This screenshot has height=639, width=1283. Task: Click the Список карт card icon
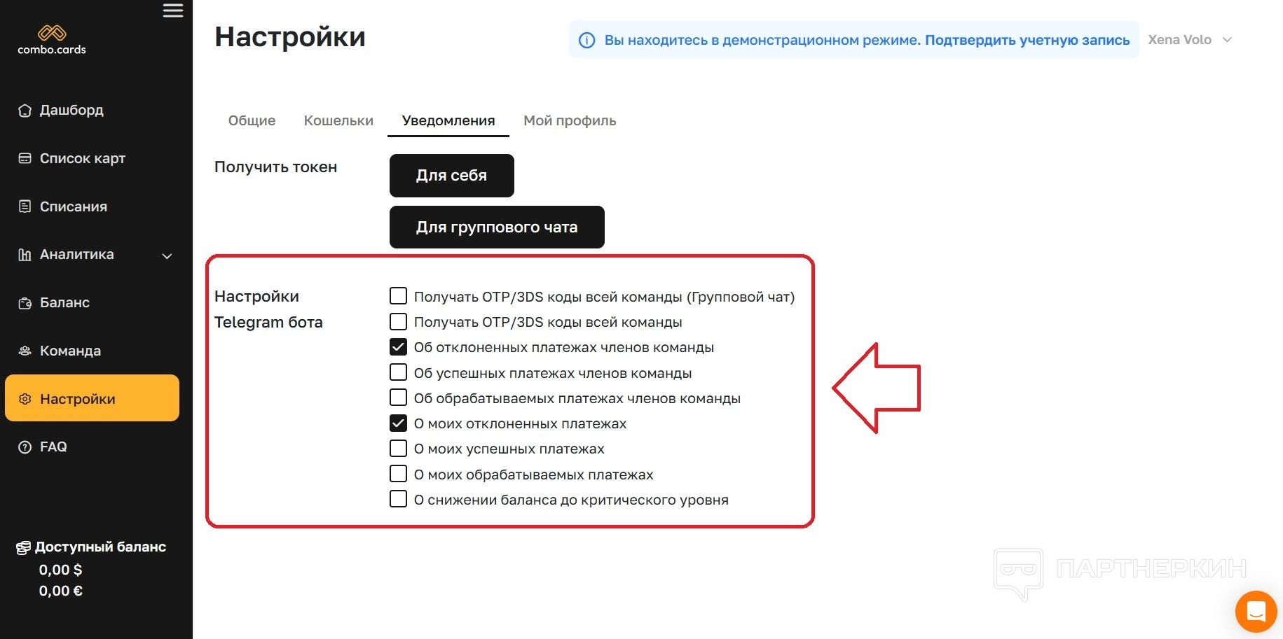tap(25, 159)
